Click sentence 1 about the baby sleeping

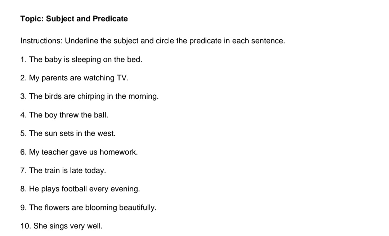point(81,59)
